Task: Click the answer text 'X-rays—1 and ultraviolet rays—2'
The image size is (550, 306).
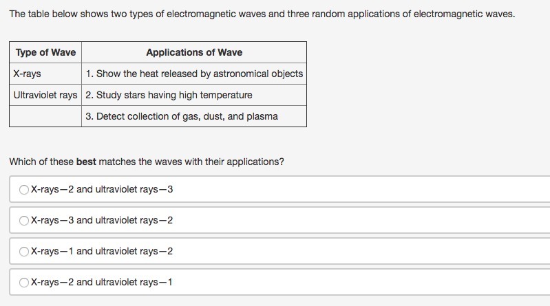Action: (x=102, y=251)
